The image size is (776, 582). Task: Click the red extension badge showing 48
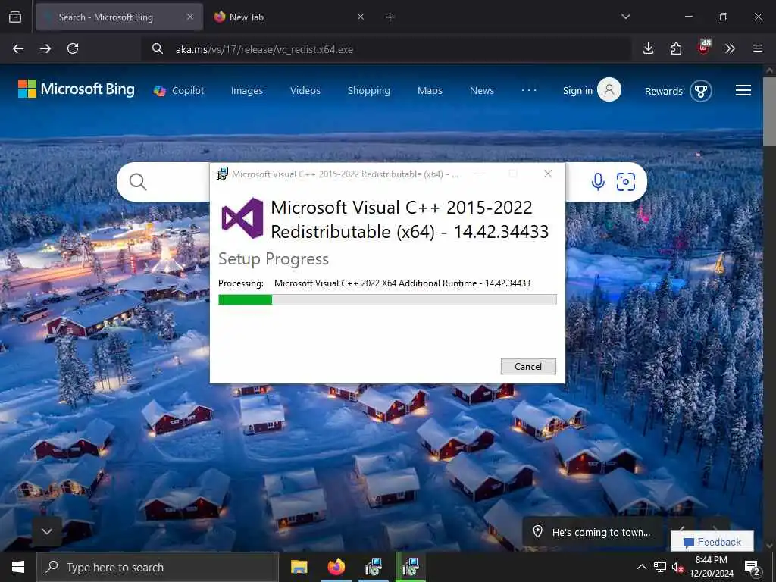(x=704, y=46)
